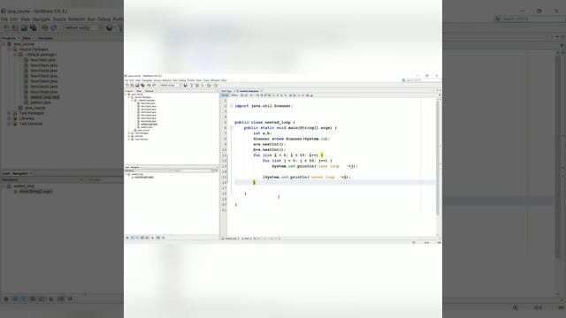Collapse the main method code fold
The image size is (566, 318).
(x=232, y=127)
